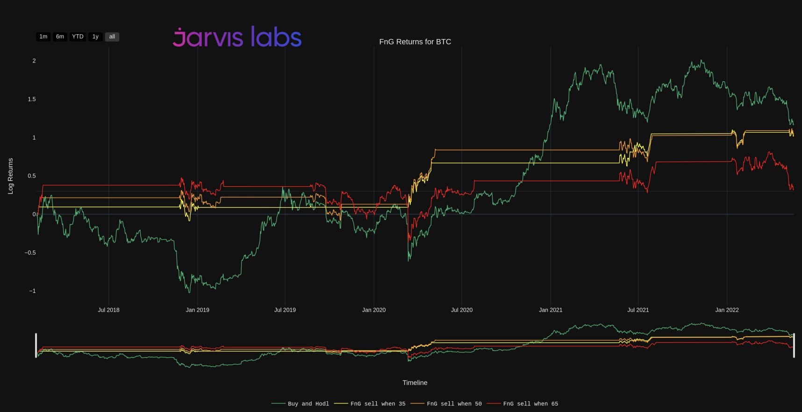The image size is (802, 412).
Task: Click the Jul 2018 x-axis tick
Action: coord(108,310)
